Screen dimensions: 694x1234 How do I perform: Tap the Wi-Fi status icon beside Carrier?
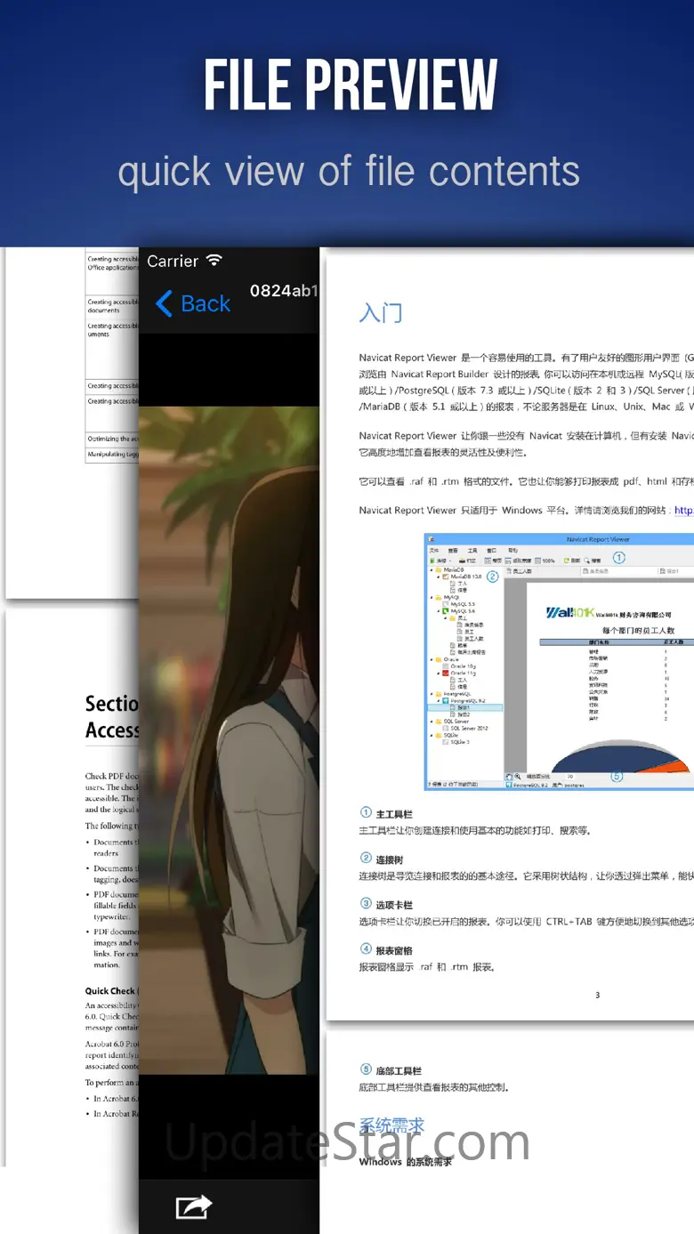[214, 260]
